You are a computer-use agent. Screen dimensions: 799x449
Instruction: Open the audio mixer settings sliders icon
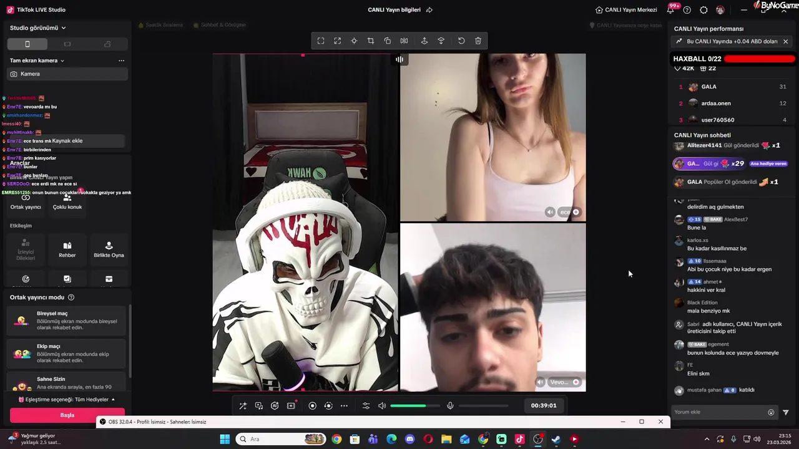coord(366,406)
